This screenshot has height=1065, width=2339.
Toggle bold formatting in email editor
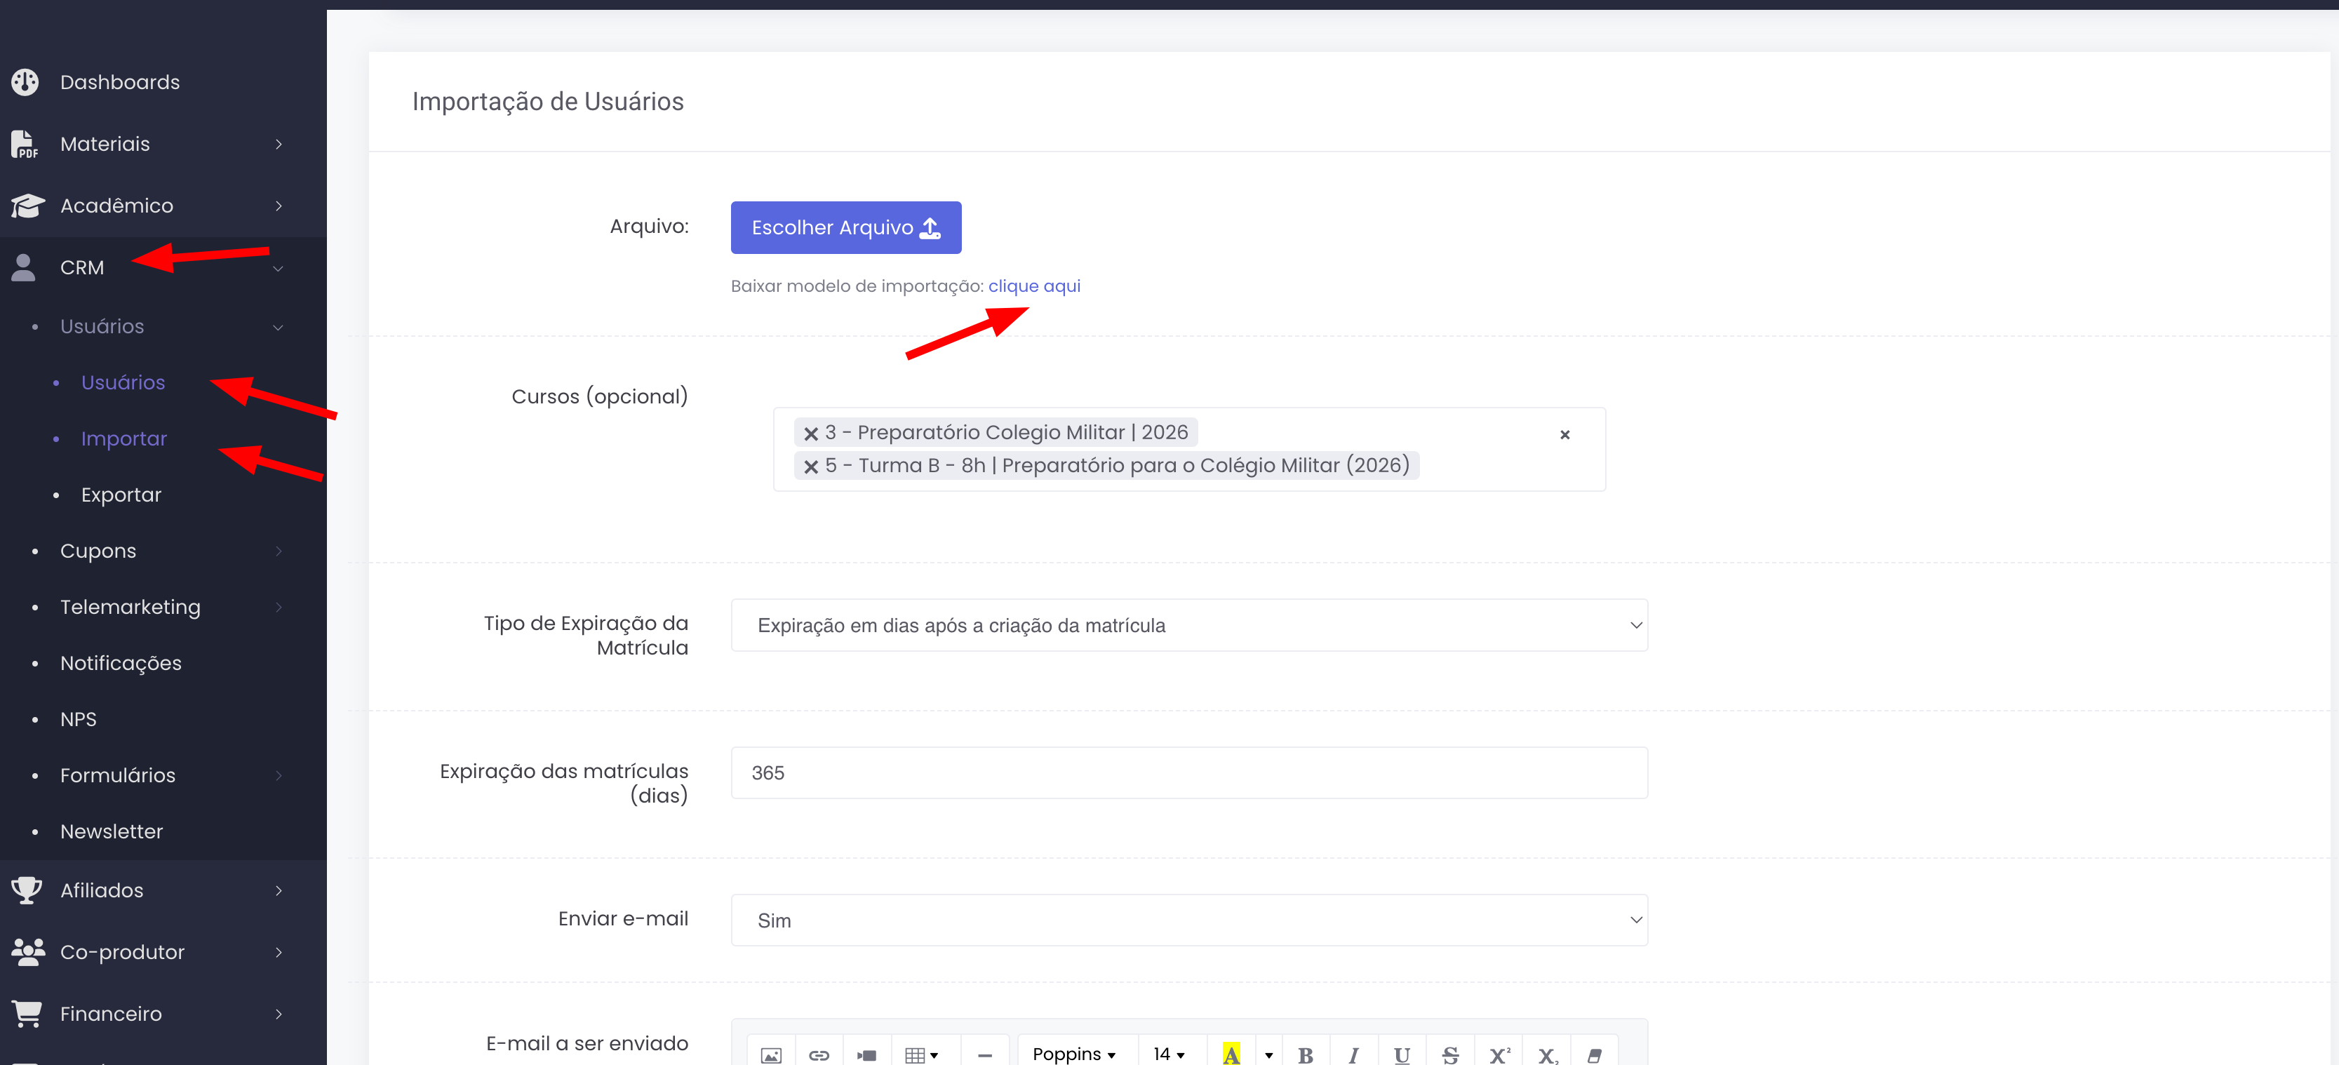pyautogui.click(x=1305, y=1054)
